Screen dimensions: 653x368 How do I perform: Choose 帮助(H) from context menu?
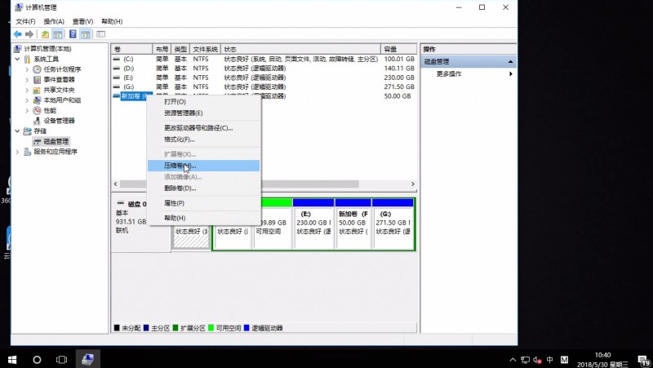[203, 218]
